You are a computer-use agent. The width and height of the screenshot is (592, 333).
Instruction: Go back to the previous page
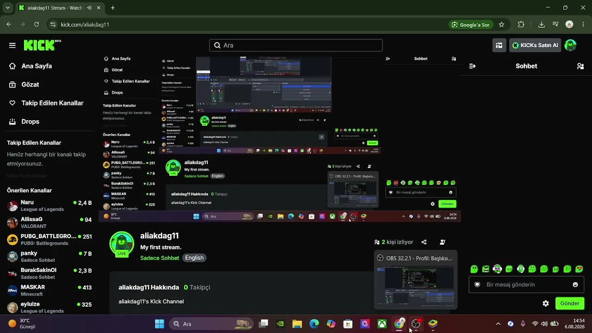coord(9,25)
